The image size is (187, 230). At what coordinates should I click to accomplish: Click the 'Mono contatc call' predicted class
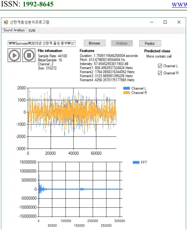click(x=159, y=56)
